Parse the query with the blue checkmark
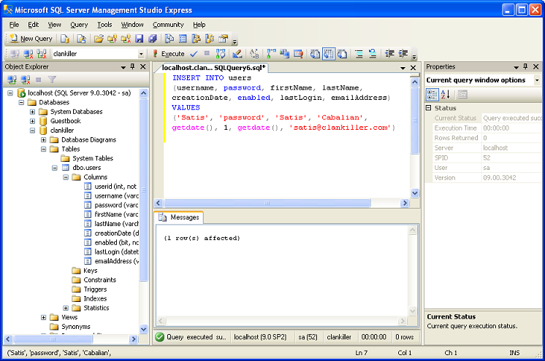Image resolution: width=545 pixels, height=361 pixels. click(194, 54)
